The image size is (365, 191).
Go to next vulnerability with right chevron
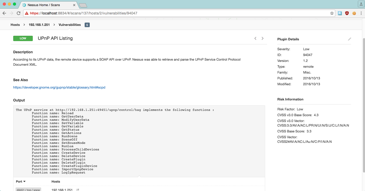click(x=263, y=38)
